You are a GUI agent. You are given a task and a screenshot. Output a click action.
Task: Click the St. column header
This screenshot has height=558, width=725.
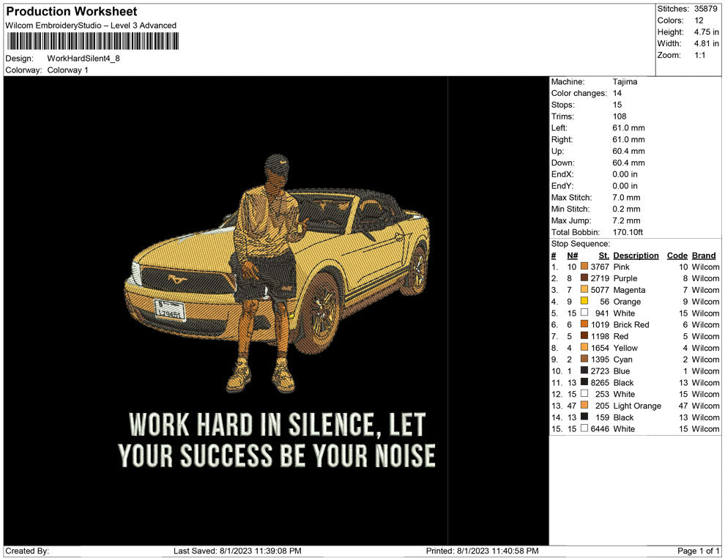pos(603,256)
